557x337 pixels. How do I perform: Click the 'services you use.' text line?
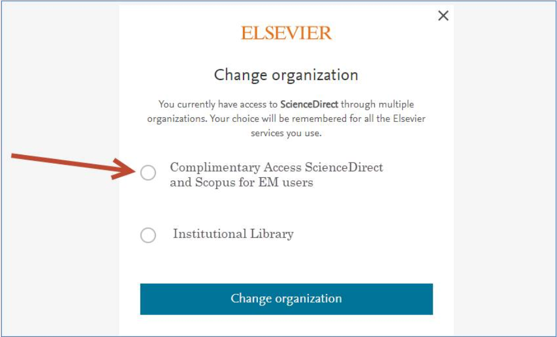(x=287, y=133)
